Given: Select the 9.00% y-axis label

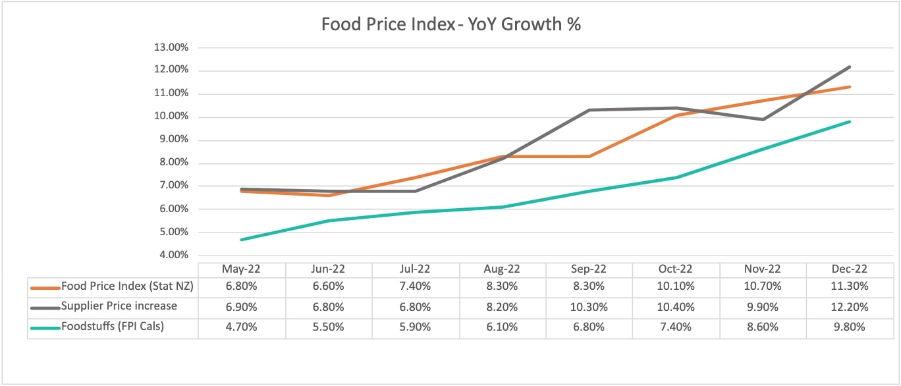Looking at the screenshot, I should pyautogui.click(x=171, y=140).
